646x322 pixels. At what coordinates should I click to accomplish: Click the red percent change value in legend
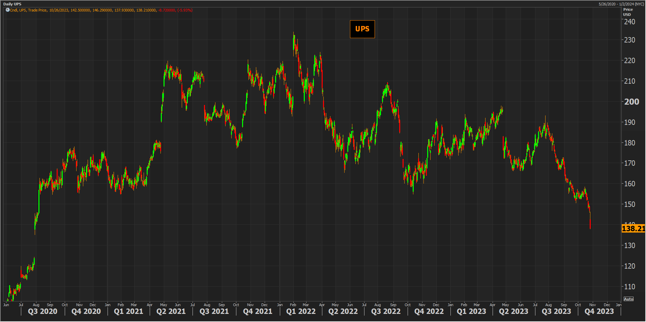[x=185, y=10]
